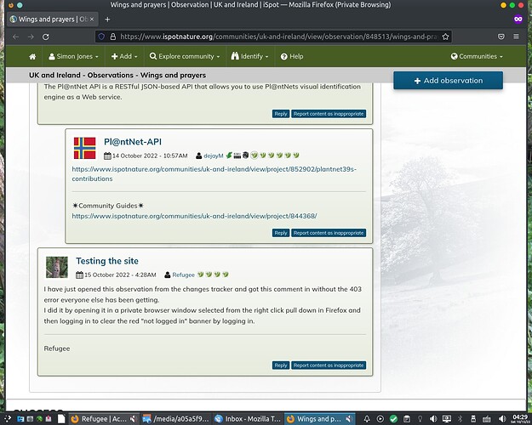Reply to the Pl@ntNet-API comment

[281, 233]
